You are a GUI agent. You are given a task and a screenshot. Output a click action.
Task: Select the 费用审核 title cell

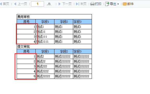54,17
